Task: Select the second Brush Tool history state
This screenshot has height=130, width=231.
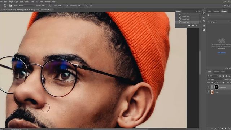Action: 187,19
